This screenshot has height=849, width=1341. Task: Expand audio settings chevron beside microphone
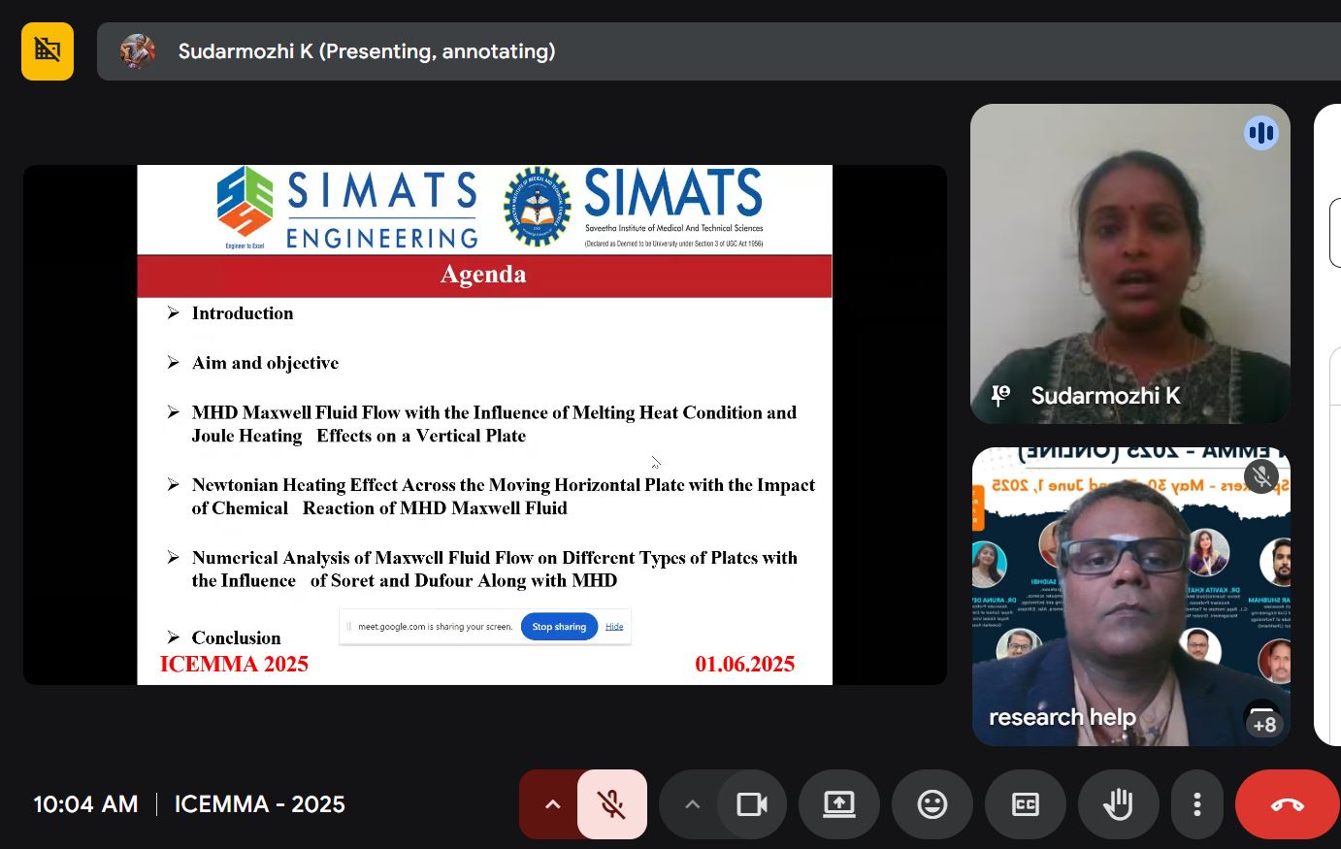coord(552,804)
